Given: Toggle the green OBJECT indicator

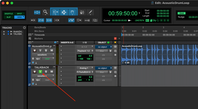Looking at the screenshot, I should coord(108,42).
